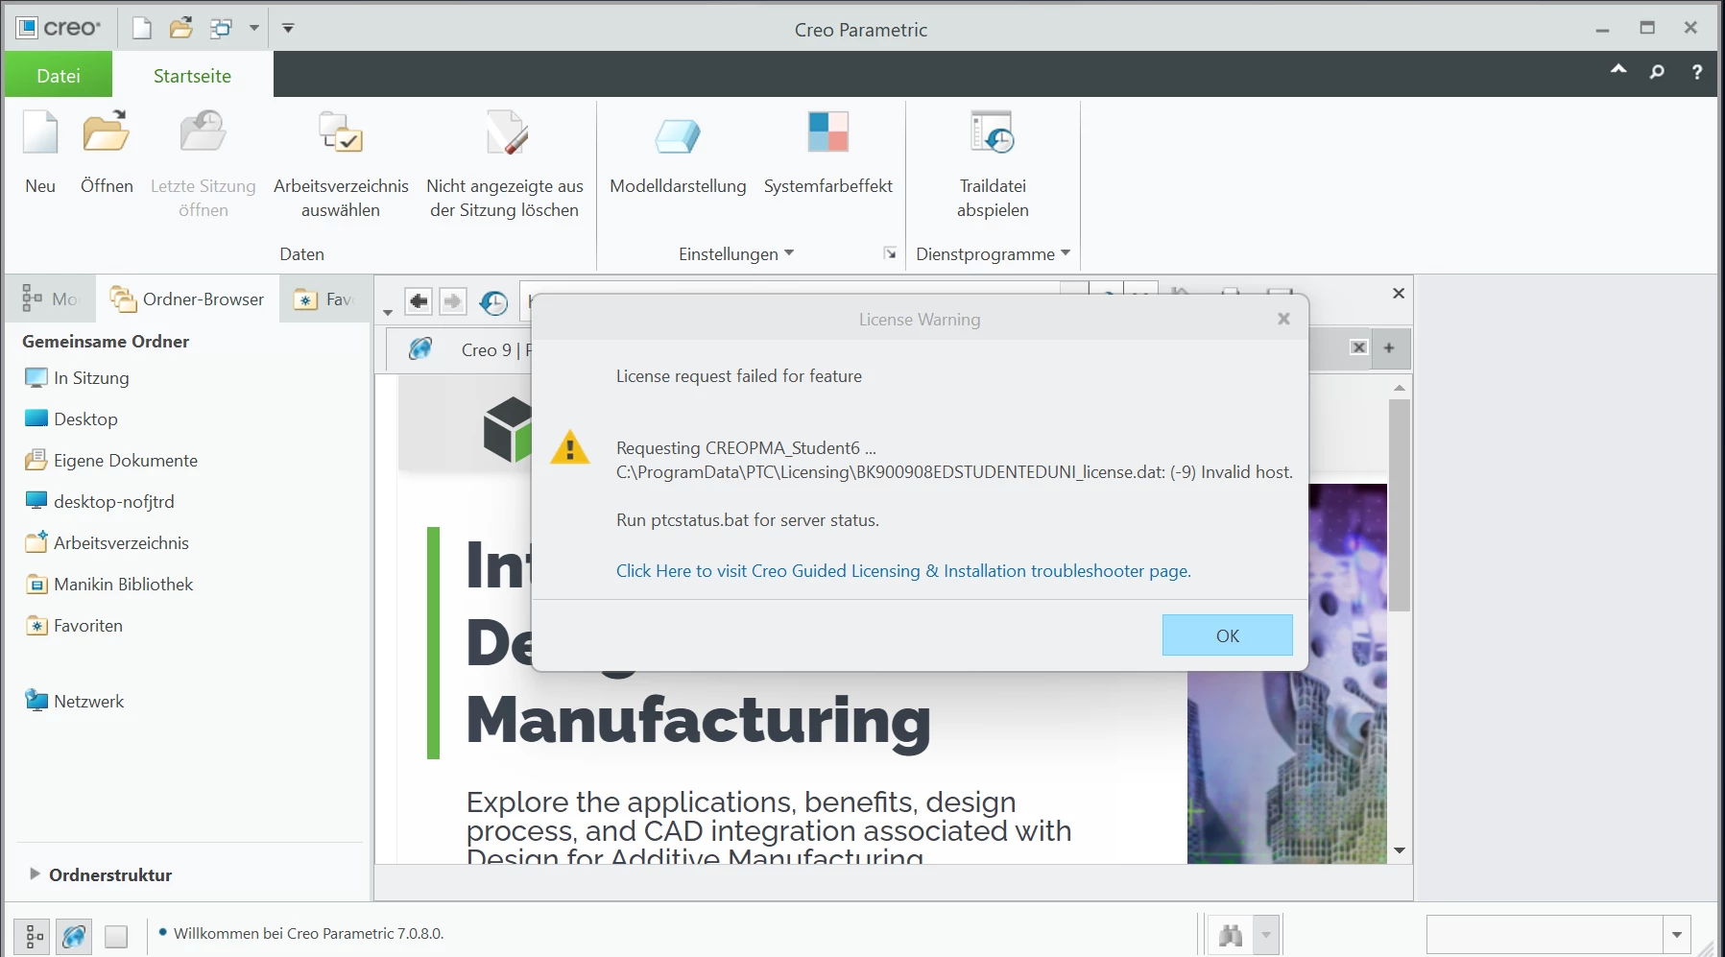Select Arbeitsverzeichnis in common folders
Screen dimensions: 1725x957
click(107, 542)
